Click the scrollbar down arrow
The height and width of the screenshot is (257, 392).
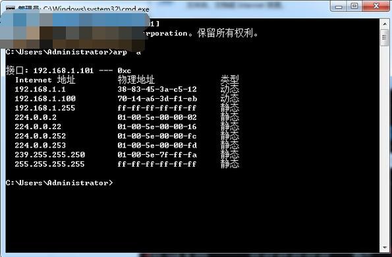(385, 248)
